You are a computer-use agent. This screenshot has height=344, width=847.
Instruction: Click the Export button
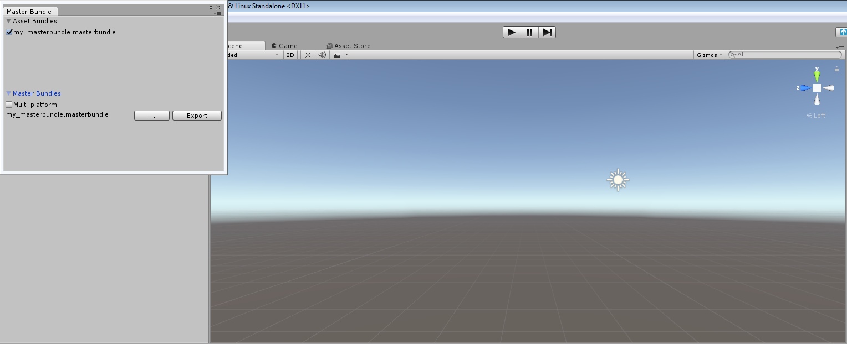click(197, 116)
